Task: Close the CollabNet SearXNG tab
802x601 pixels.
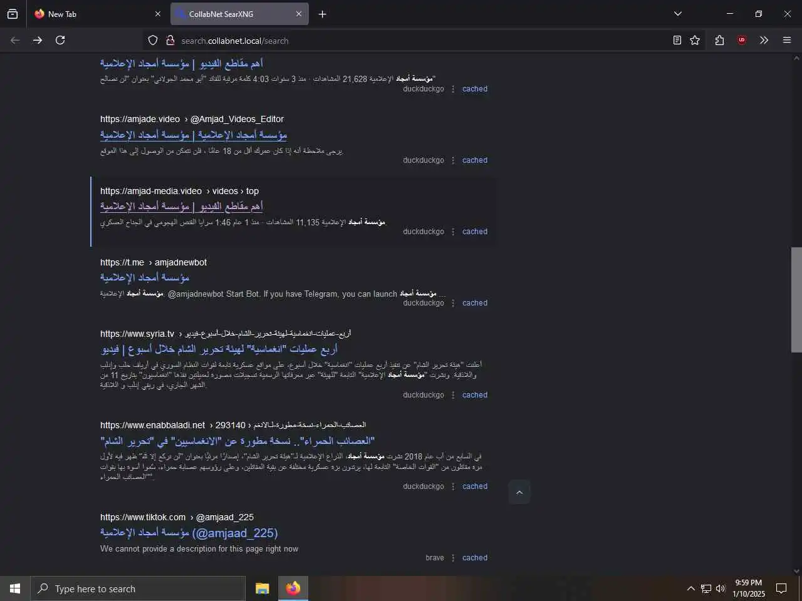Action: (298, 14)
